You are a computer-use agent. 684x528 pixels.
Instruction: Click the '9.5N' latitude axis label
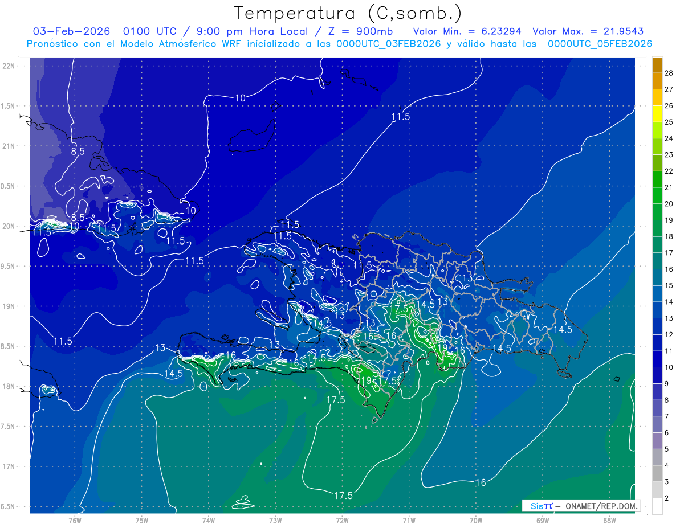click(x=8, y=267)
